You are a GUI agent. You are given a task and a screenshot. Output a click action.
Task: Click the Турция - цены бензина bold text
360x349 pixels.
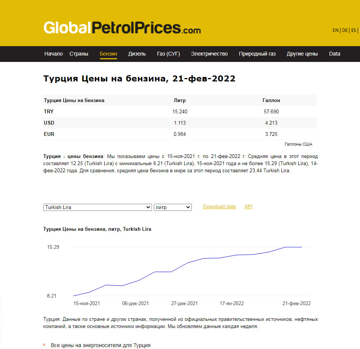73,156
